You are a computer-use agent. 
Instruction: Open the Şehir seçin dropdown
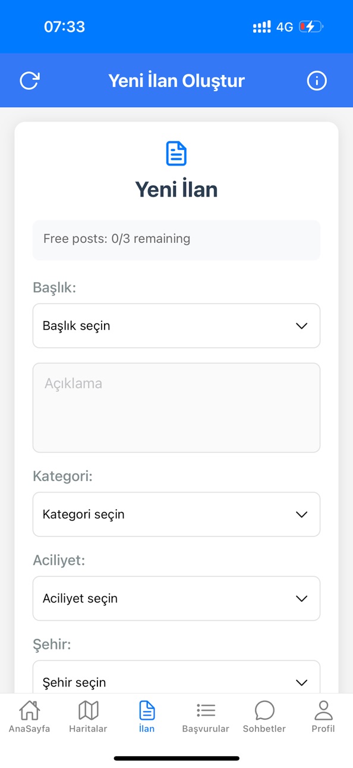(176, 677)
